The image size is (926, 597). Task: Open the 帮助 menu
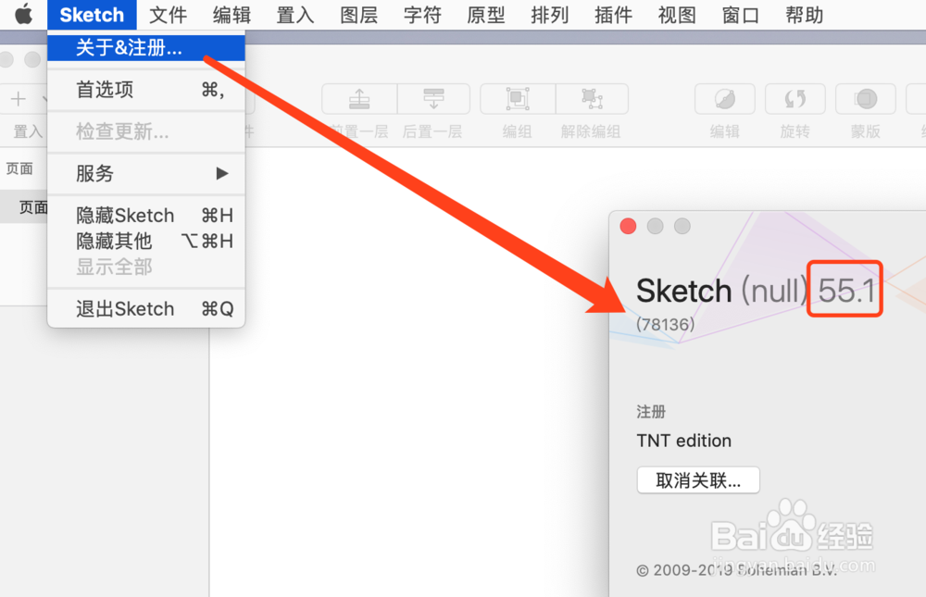[805, 15]
